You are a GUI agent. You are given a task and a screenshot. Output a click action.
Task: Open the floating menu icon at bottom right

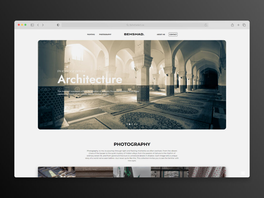tap(243, 173)
